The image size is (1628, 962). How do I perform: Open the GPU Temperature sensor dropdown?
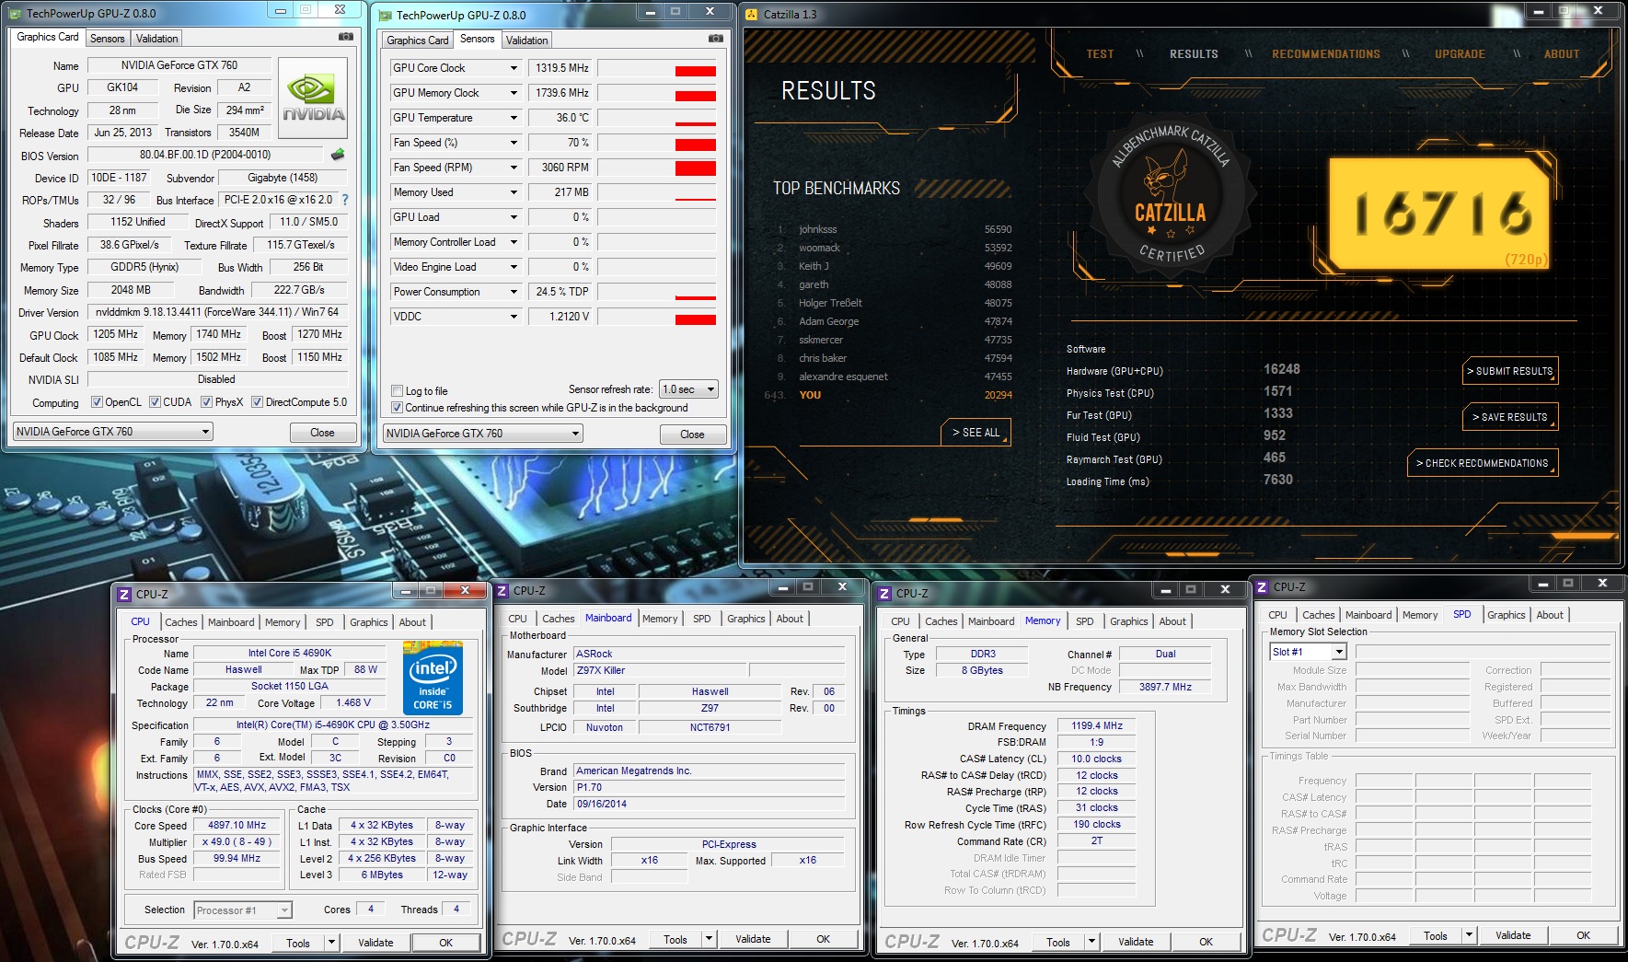click(514, 118)
